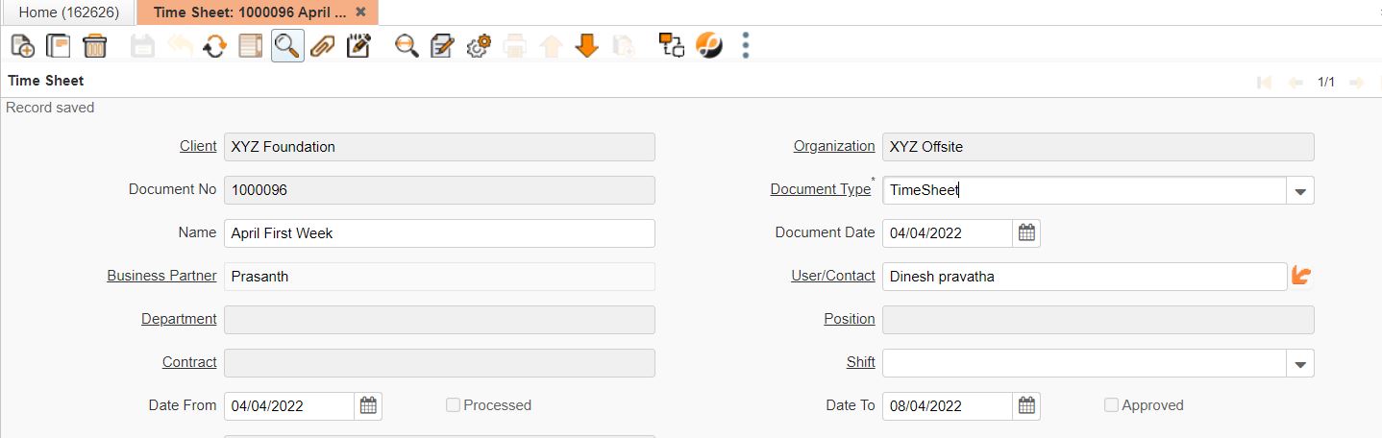Toggle the Processed checkbox
Viewport: 1382px width, 438px height.
pyautogui.click(x=453, y=405)
